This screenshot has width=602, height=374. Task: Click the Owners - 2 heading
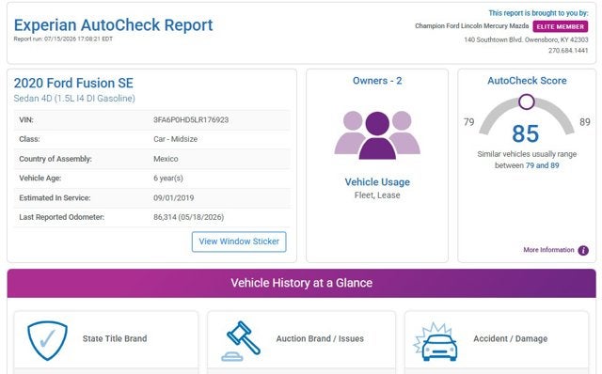coord(377,81)
